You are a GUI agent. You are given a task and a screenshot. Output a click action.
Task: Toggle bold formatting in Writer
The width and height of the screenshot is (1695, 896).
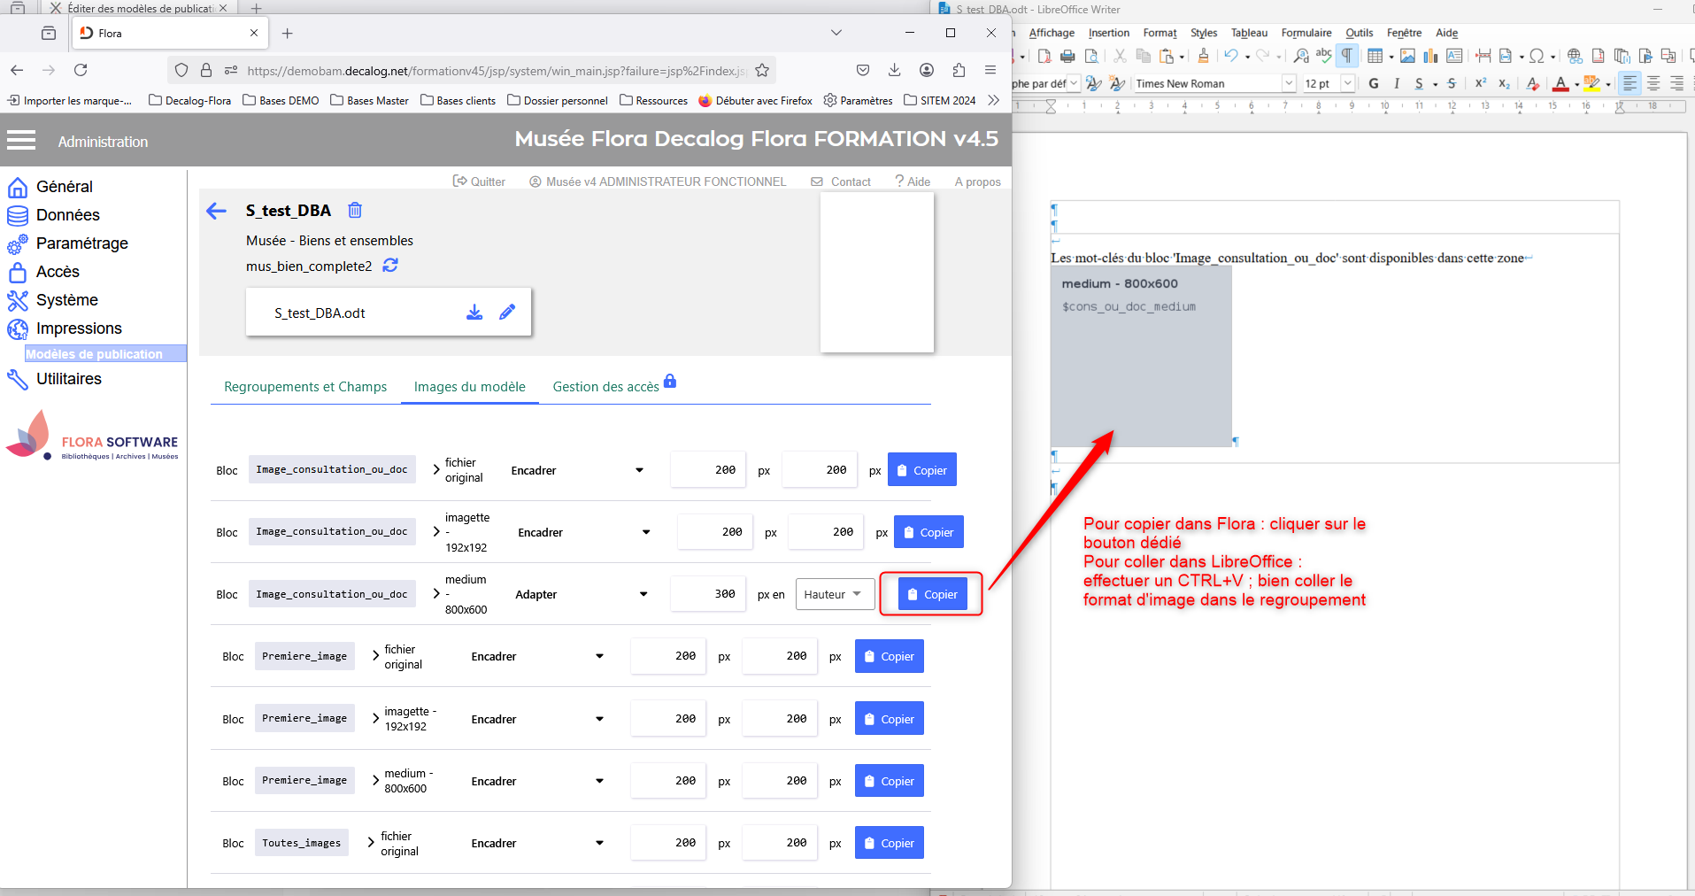[x=1374, y=83]
